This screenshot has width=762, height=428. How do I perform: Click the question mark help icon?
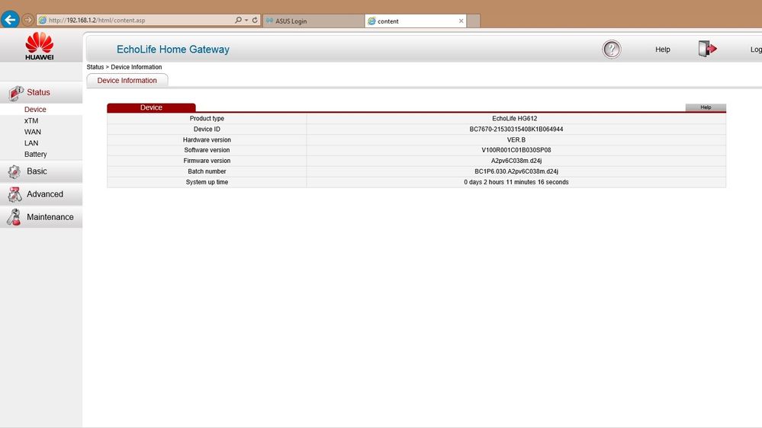(611, 49)
